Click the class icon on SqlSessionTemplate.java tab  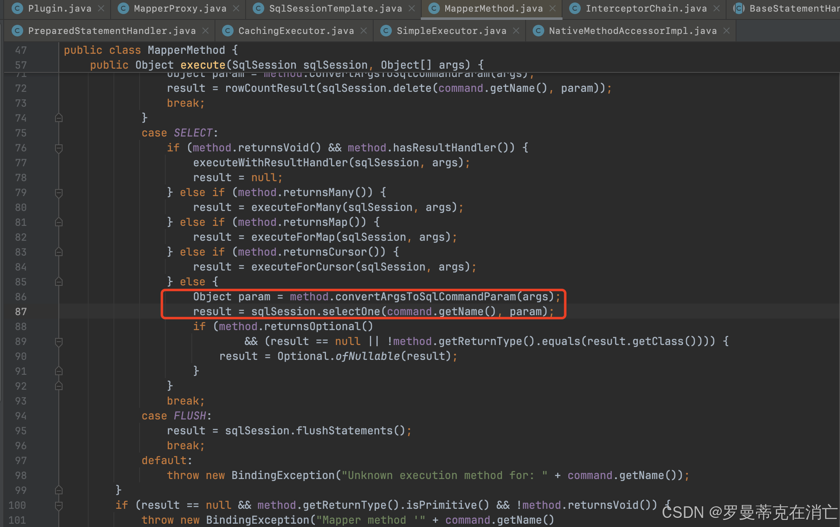[258, 8]
